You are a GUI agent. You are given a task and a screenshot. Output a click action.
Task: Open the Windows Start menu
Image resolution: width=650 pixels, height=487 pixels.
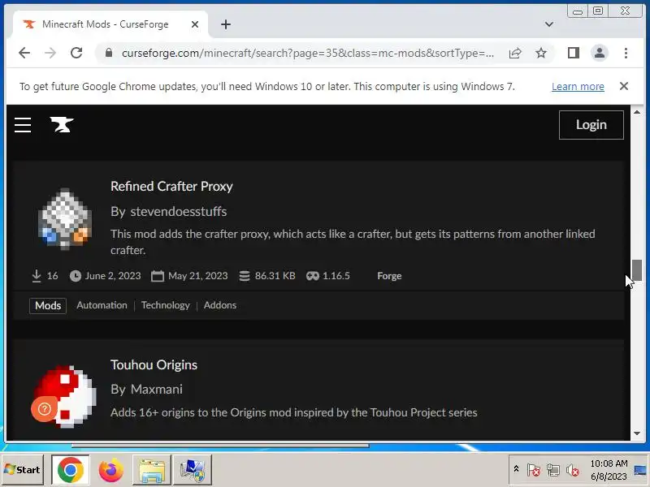[x=23, y=470]
